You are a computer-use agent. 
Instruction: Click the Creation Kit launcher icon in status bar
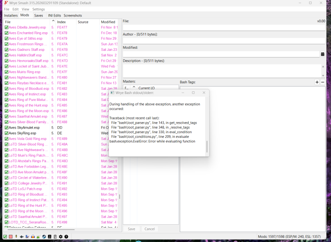coord(22,237)
